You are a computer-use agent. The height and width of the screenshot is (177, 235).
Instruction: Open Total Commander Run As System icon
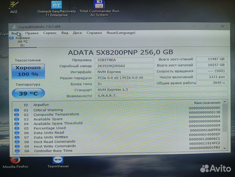pos(99,9)
